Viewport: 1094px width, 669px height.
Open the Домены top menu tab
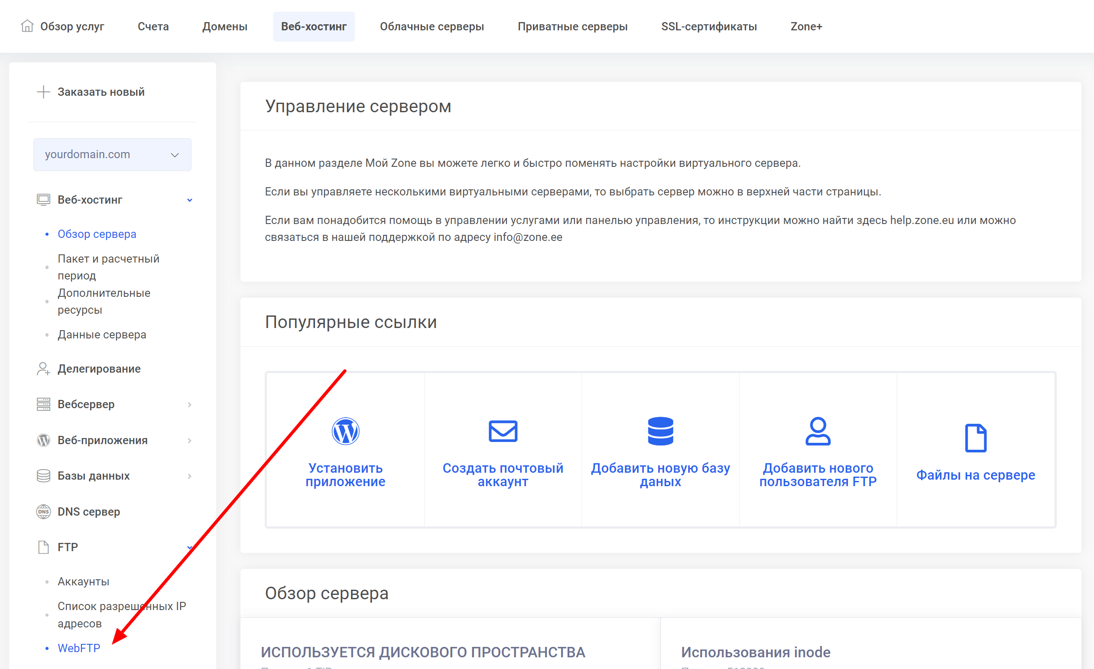coord(225,26)
